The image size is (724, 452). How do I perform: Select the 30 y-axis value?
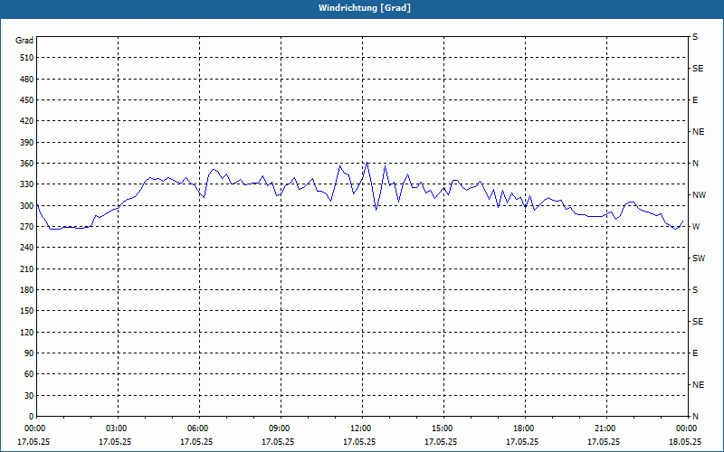click(29, 396)
